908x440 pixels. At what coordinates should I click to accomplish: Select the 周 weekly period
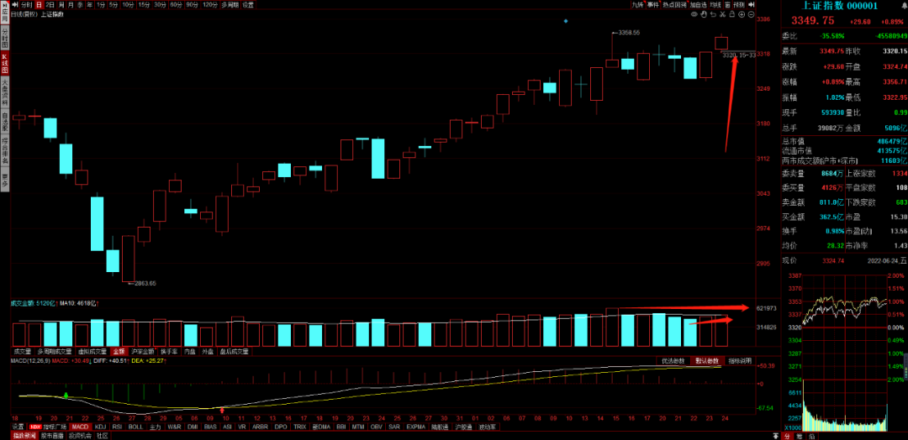tap(61, 5)
